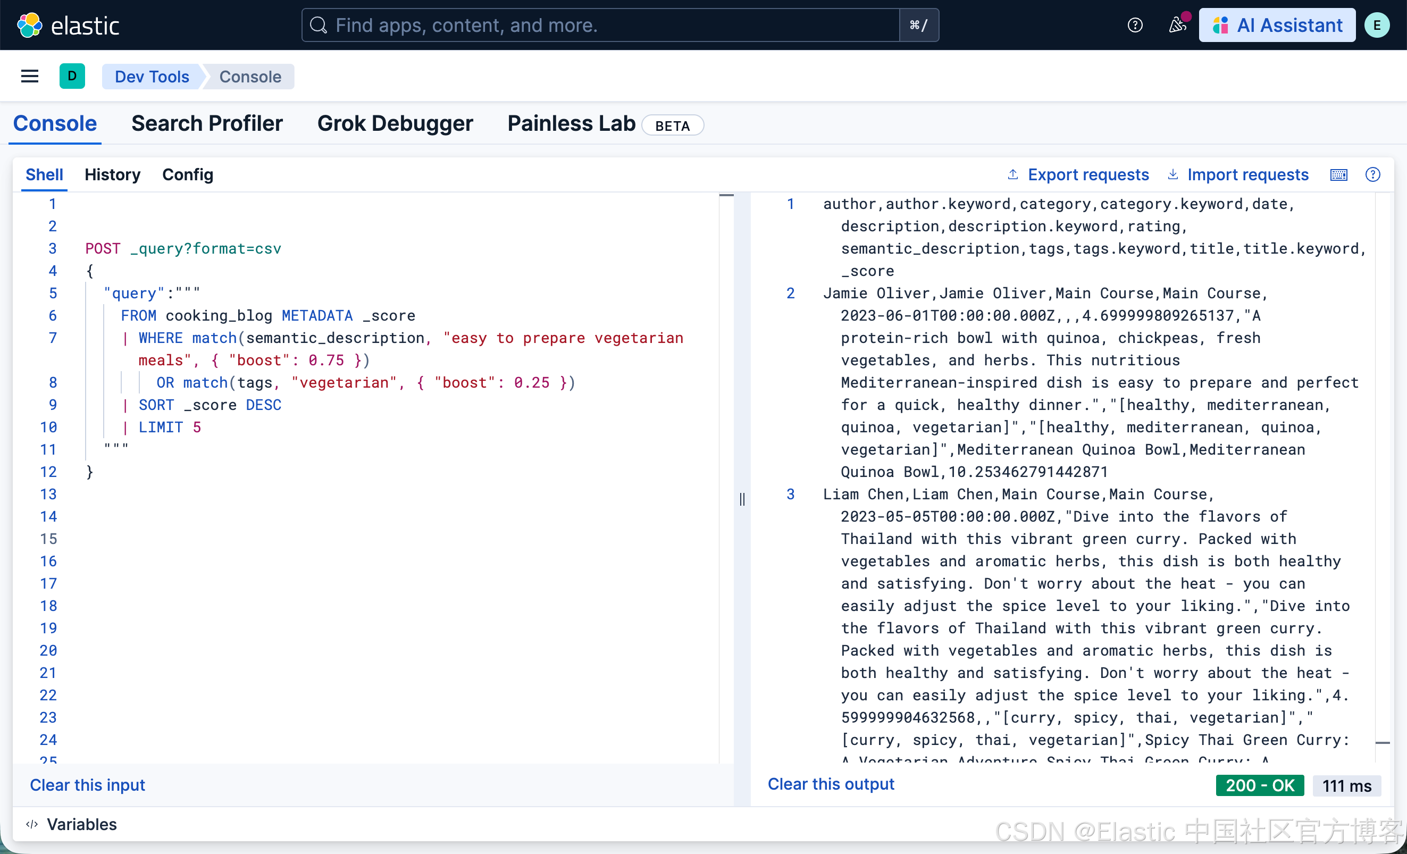Viewport: 1407px width, 854px height.
Task: Open the help circle icon in header
Action: (x=1135, y=25)
